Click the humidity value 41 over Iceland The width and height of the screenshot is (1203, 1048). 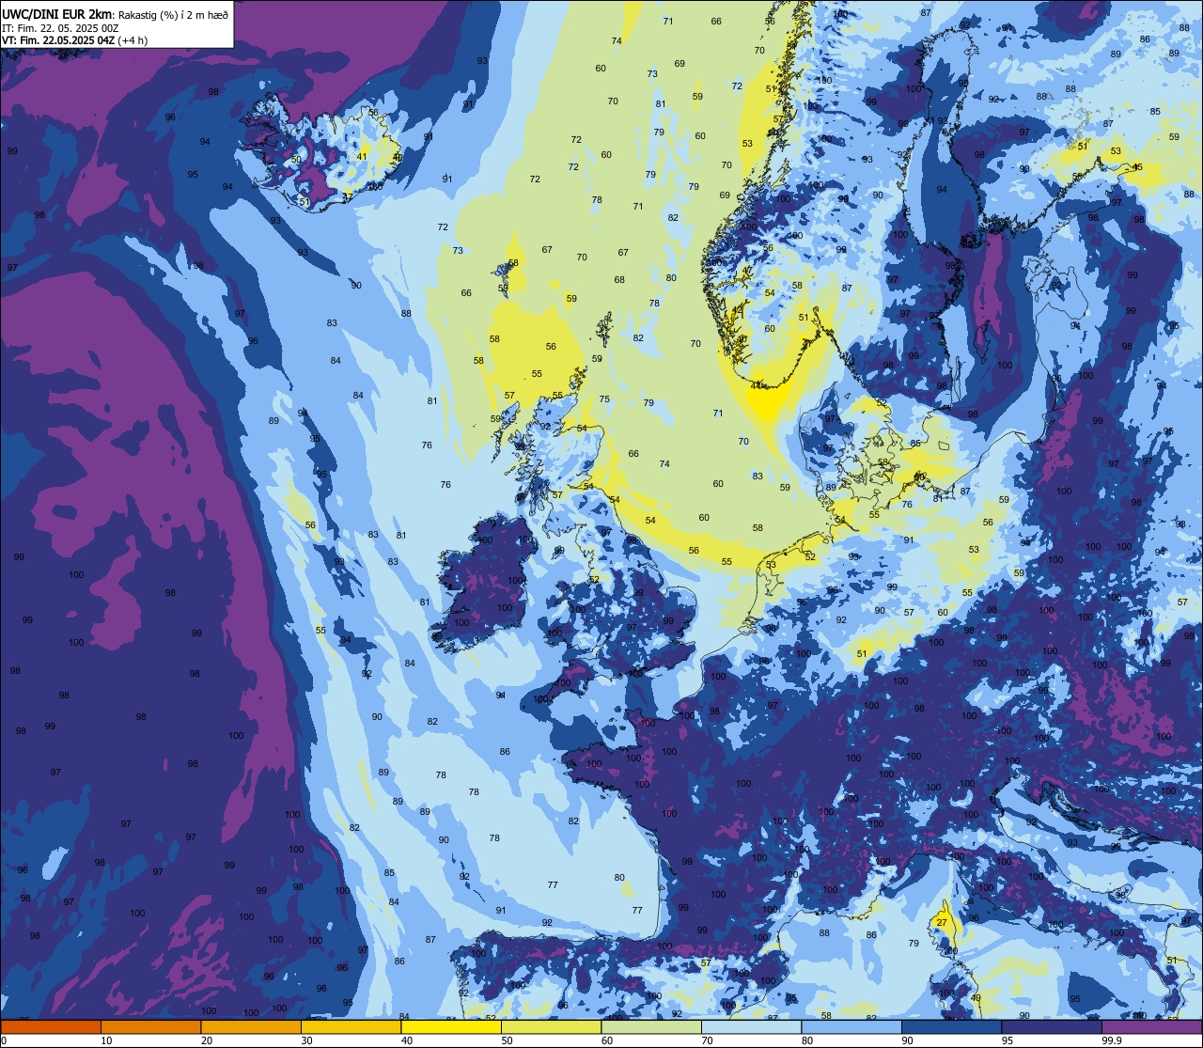click(x=363, y=156)
